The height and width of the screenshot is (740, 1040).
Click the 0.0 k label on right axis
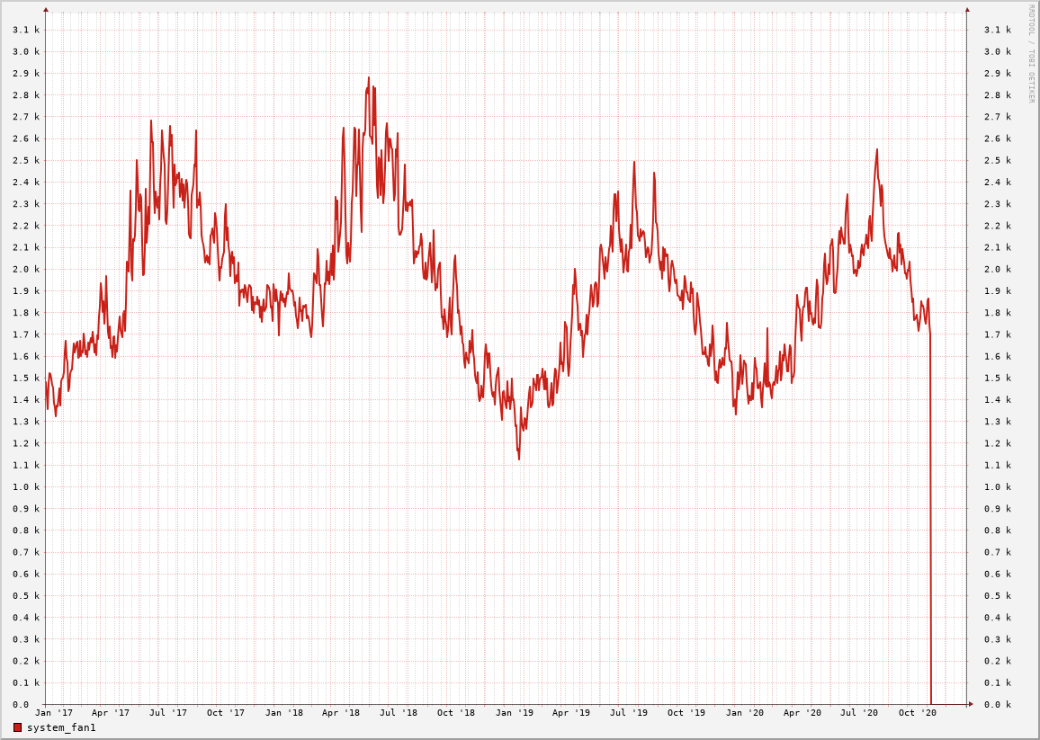click(998, 705)
